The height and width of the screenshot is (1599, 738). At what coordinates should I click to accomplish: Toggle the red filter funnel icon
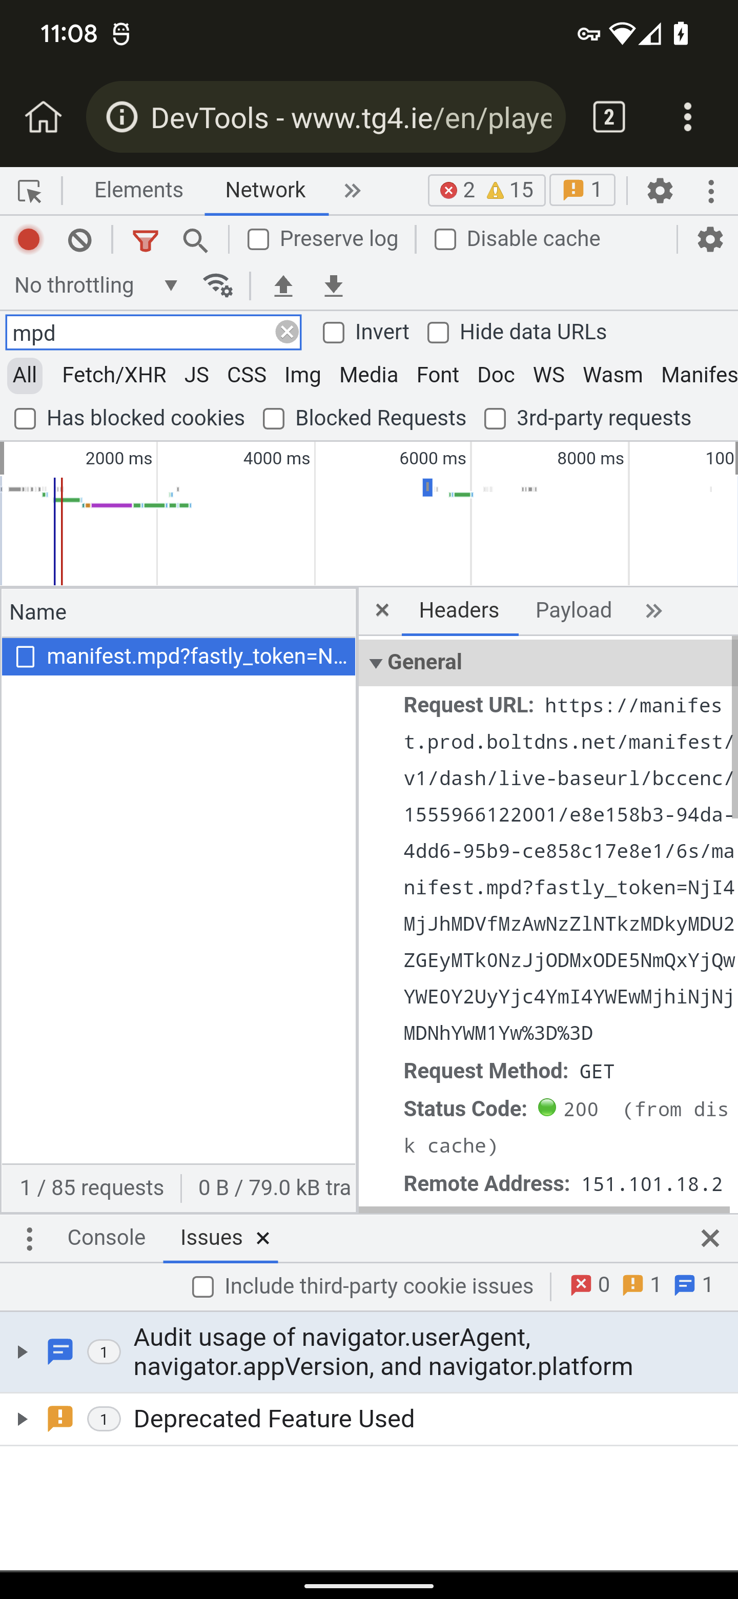(x=145, y=240)
